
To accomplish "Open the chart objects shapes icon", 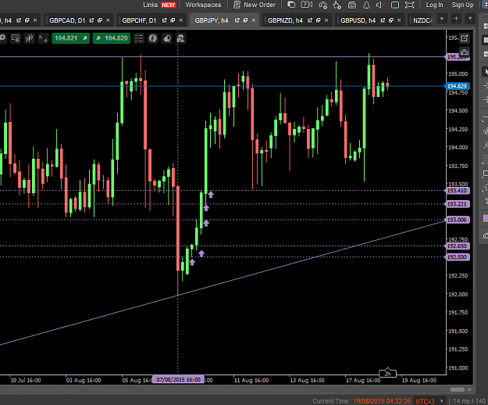I will coord(181,38).
